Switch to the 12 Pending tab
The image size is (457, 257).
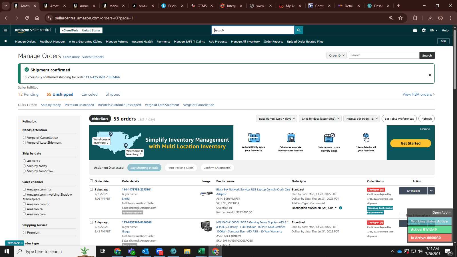tap(28, 94)
